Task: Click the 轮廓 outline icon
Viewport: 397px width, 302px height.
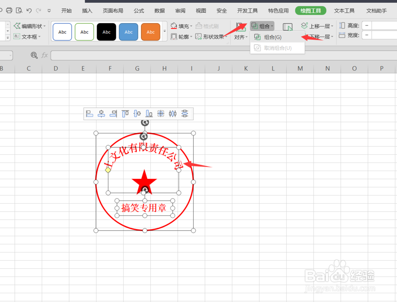Action: (174, 37)
